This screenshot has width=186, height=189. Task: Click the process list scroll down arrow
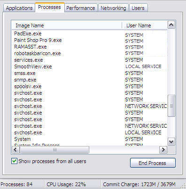(x=171, y=142)
